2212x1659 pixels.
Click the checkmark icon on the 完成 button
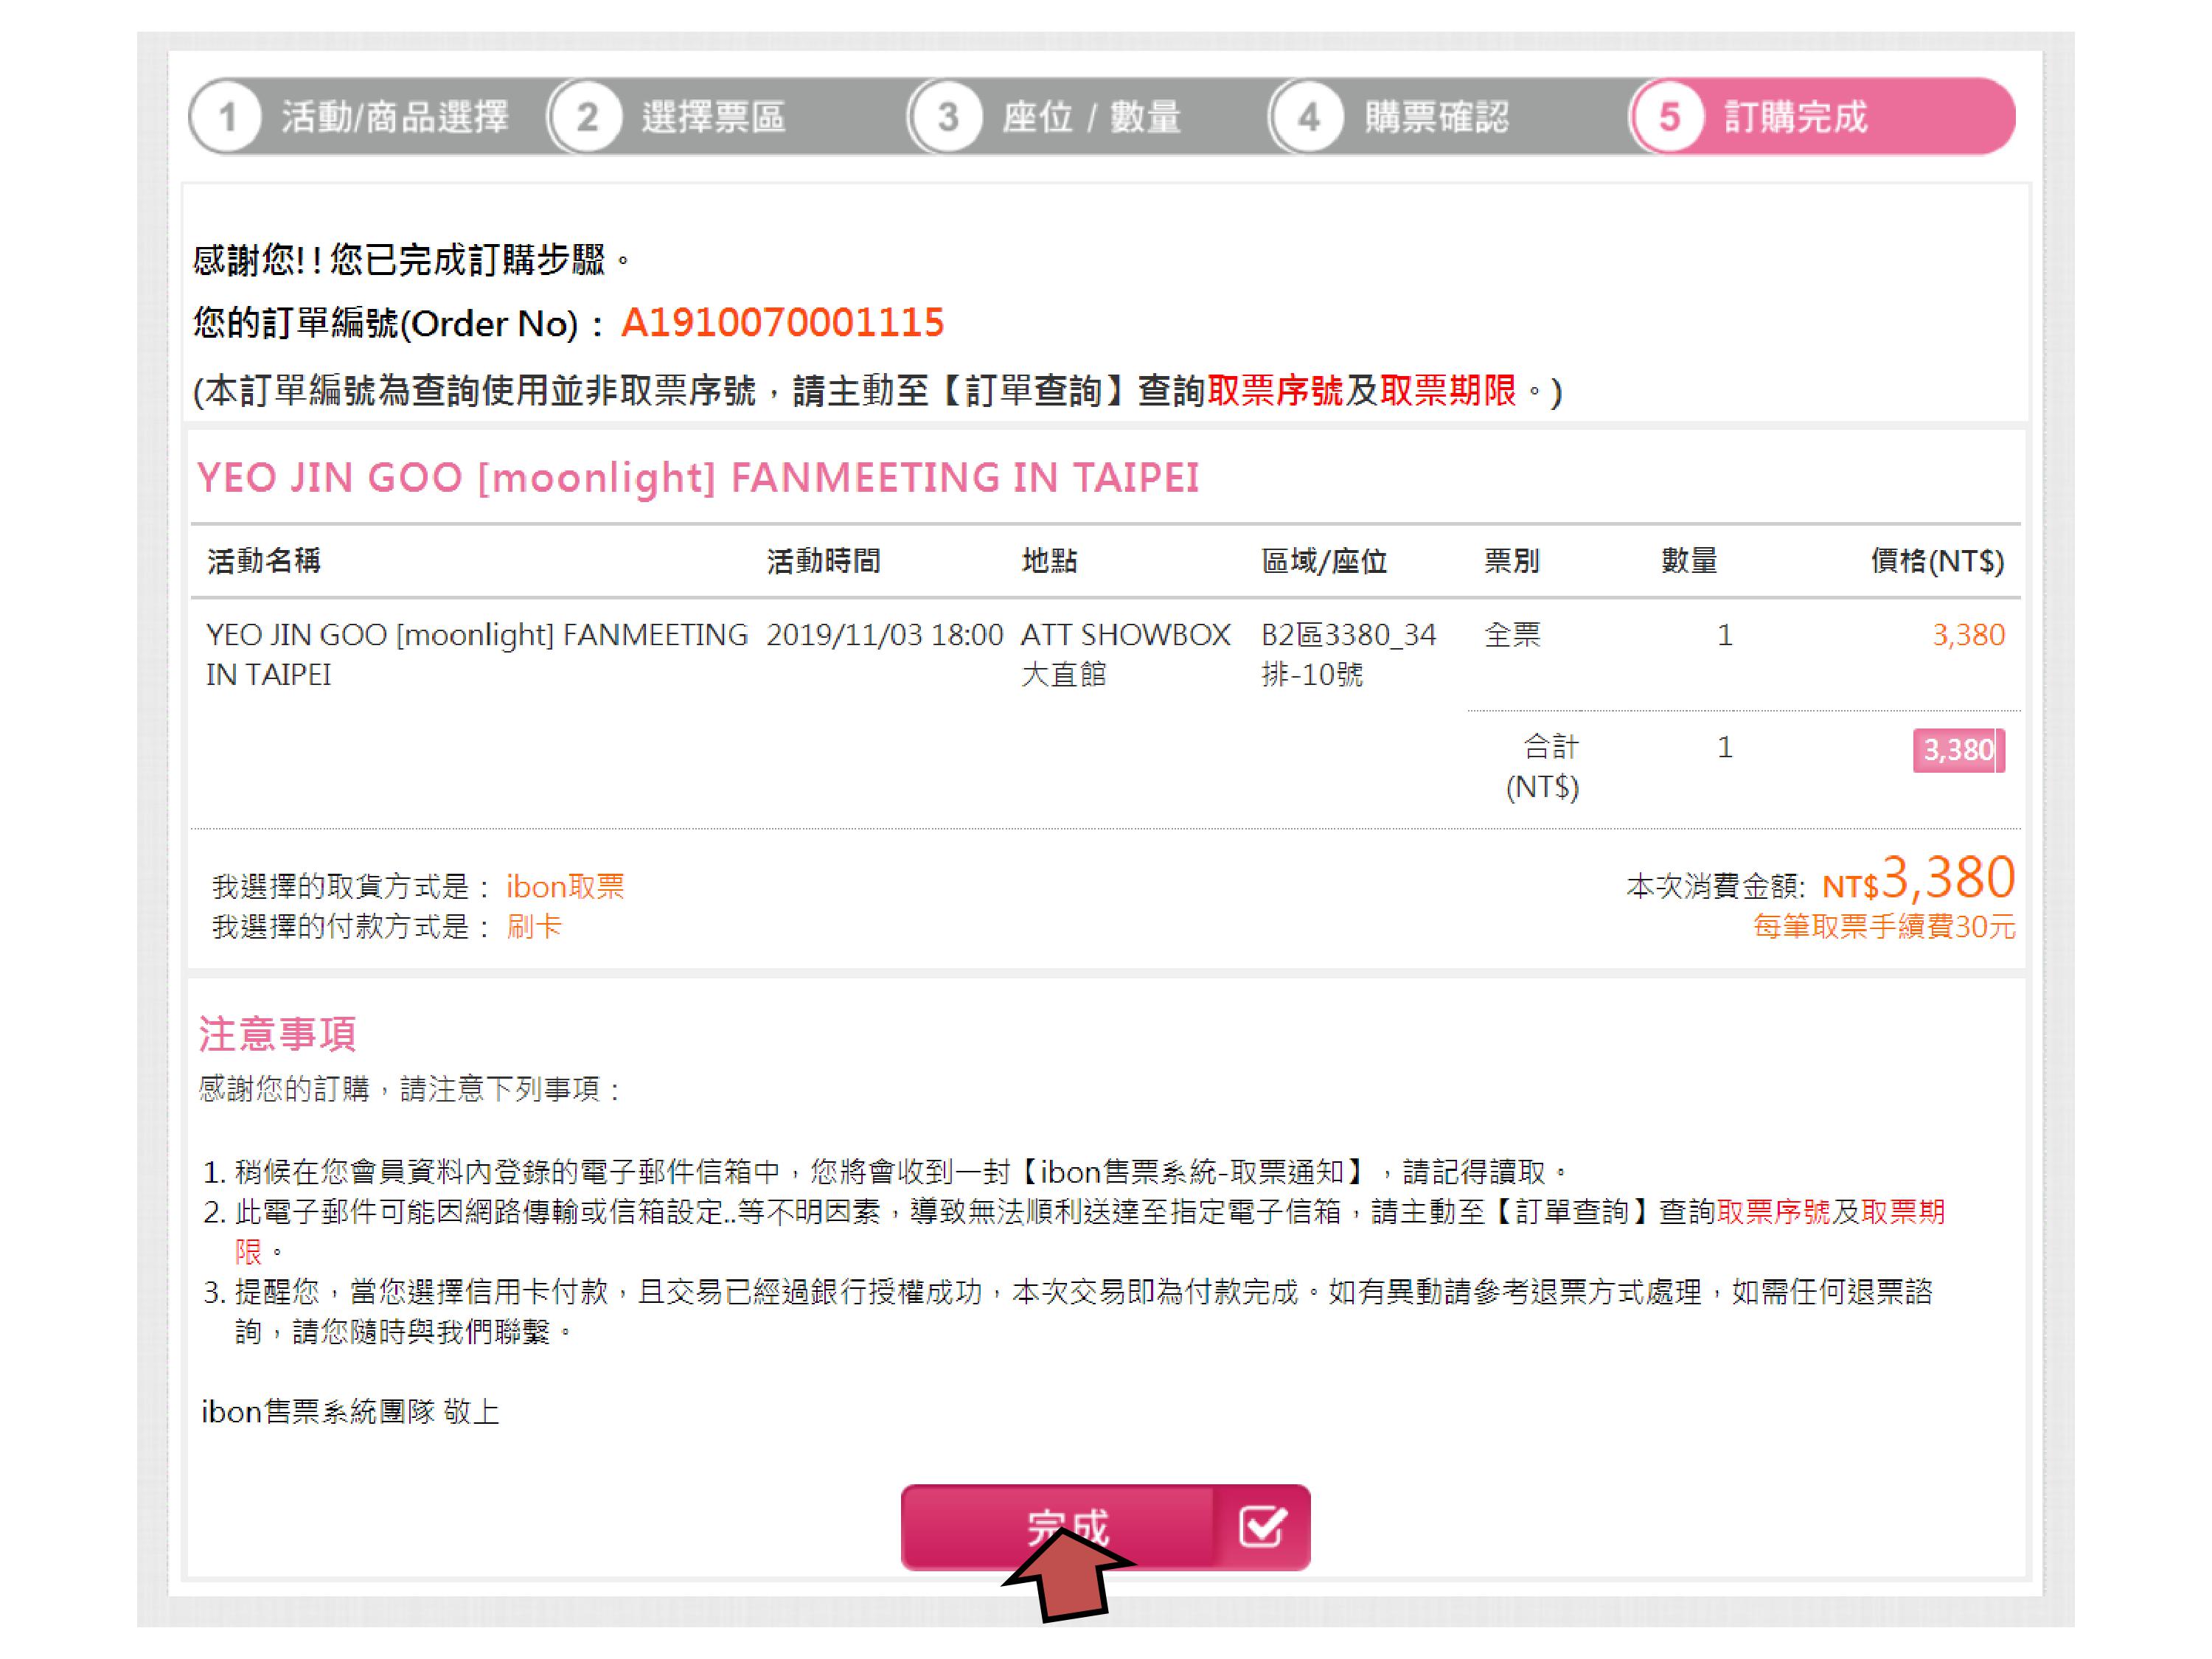coord(1262,1527)
